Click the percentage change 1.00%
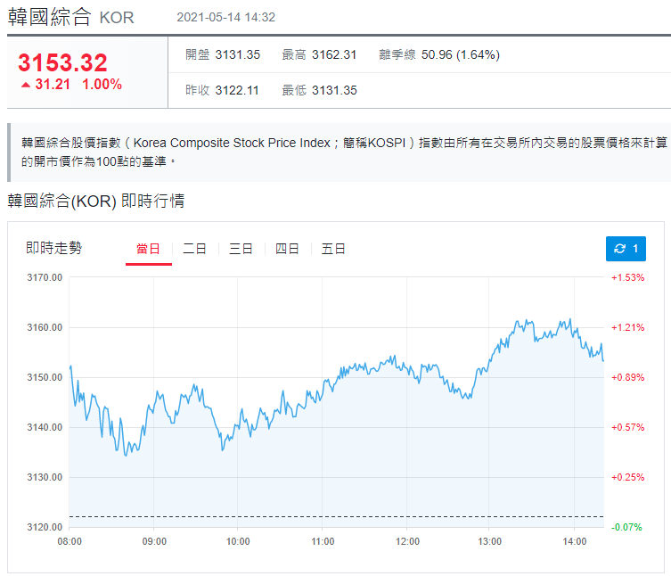Screen dimensions: 671x576 point(102,85)
